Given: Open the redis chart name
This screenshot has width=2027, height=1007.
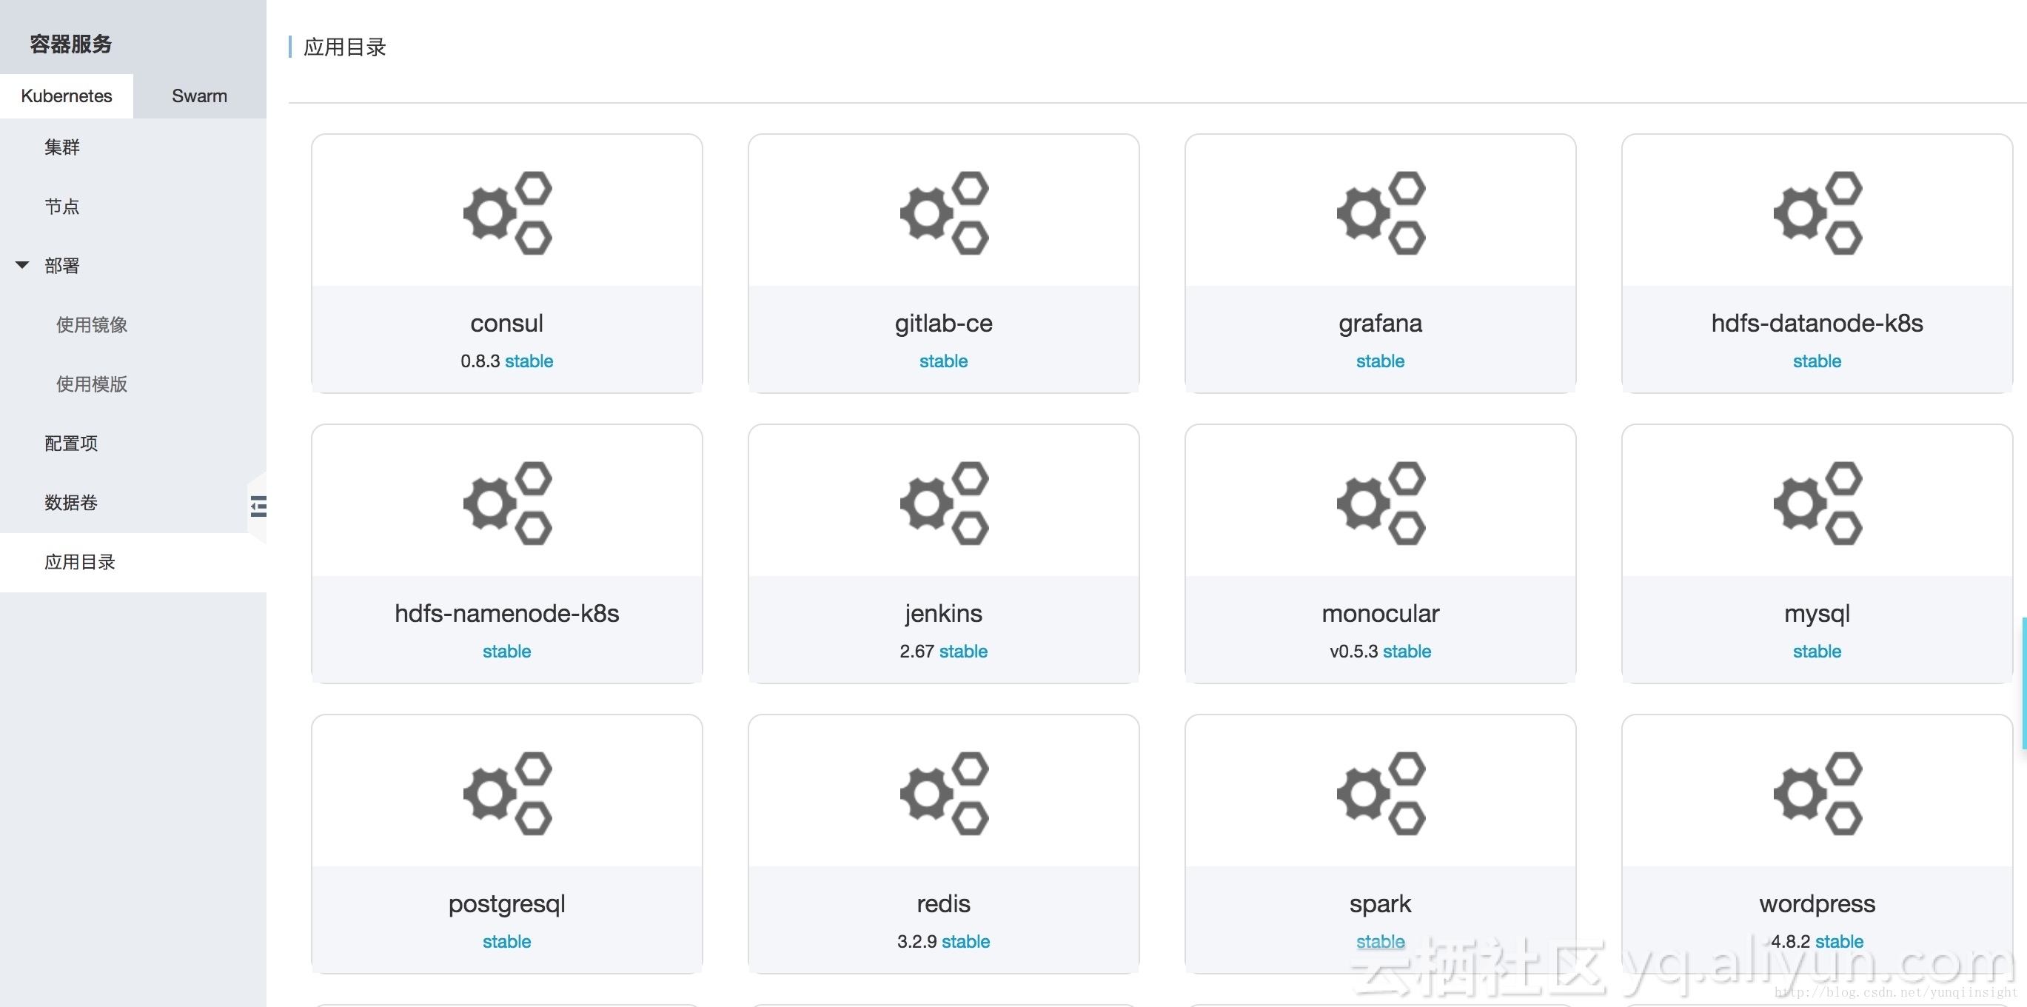Looking at the screenshot, I should [943, 904].
